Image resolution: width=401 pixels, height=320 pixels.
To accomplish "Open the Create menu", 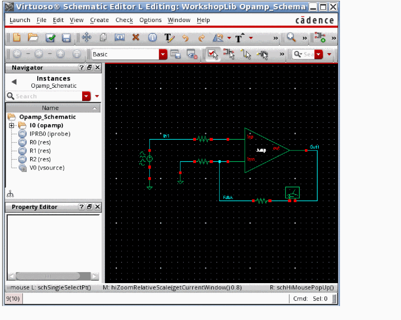I will [100, 20].
